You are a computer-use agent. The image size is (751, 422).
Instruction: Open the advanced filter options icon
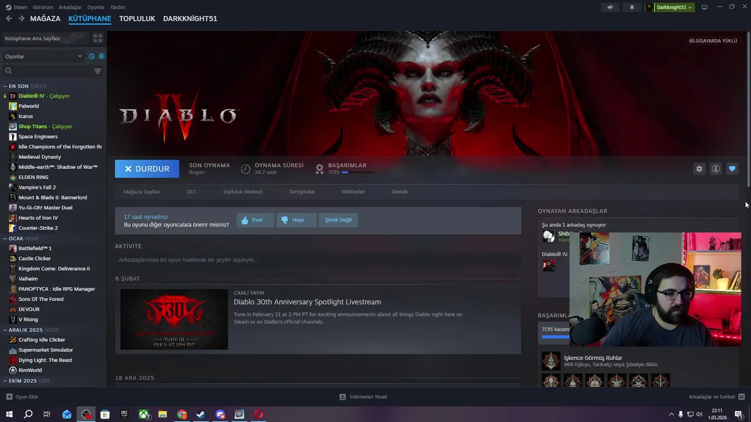(x=97, y=71)
